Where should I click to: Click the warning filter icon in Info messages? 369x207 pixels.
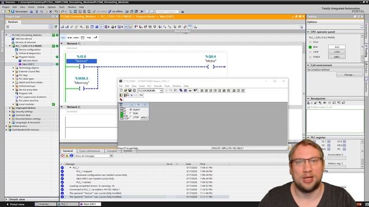coord(67,156)
